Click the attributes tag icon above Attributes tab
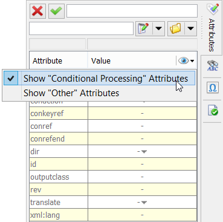 pyautogui.click(x=213, y=9)
